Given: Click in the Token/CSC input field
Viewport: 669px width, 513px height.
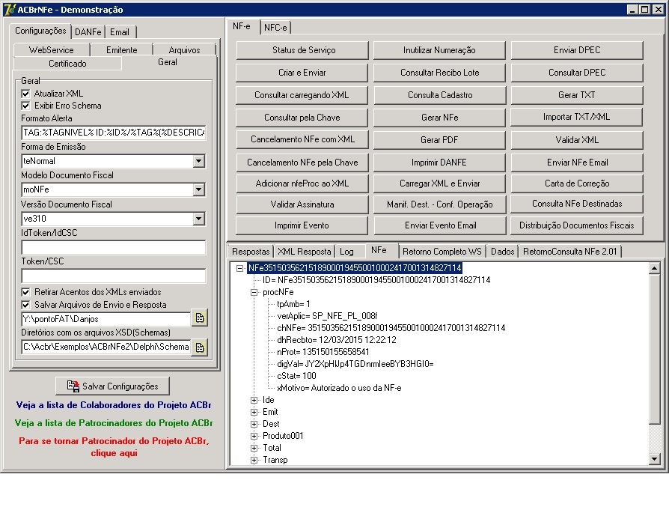Looking at the screenshot, I should coord(114,276).
